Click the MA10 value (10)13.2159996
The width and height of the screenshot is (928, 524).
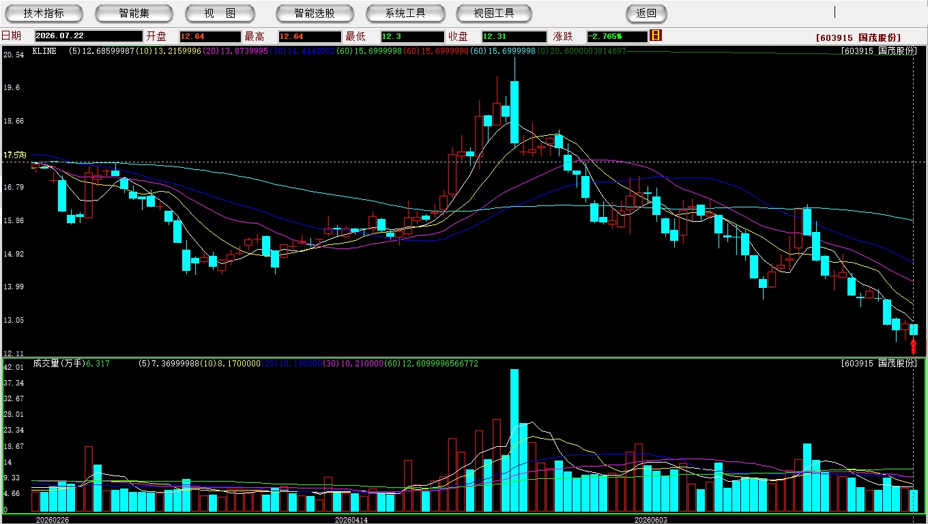click(x=169, y=51)
